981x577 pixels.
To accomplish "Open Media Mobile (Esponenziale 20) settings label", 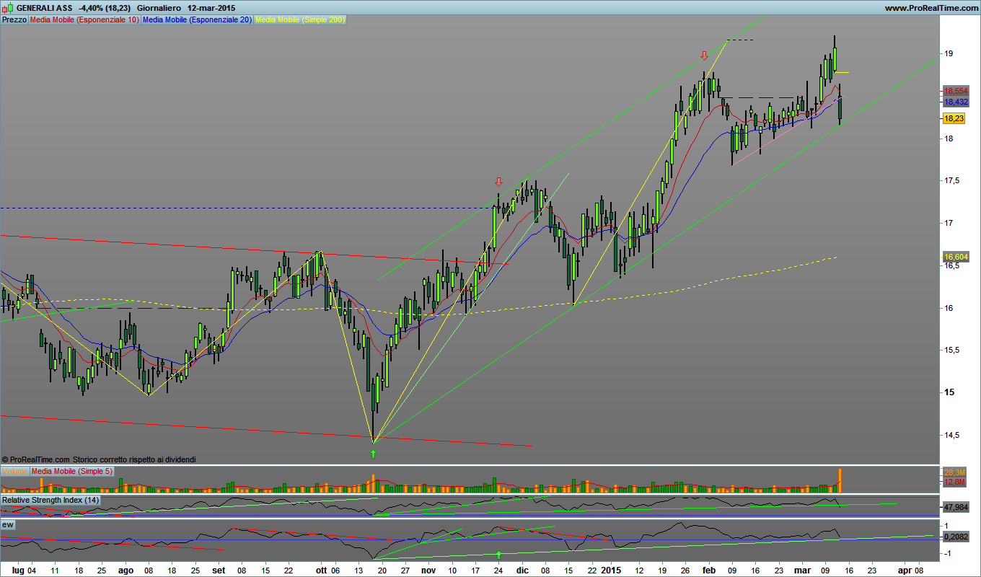I will [197, 20].
